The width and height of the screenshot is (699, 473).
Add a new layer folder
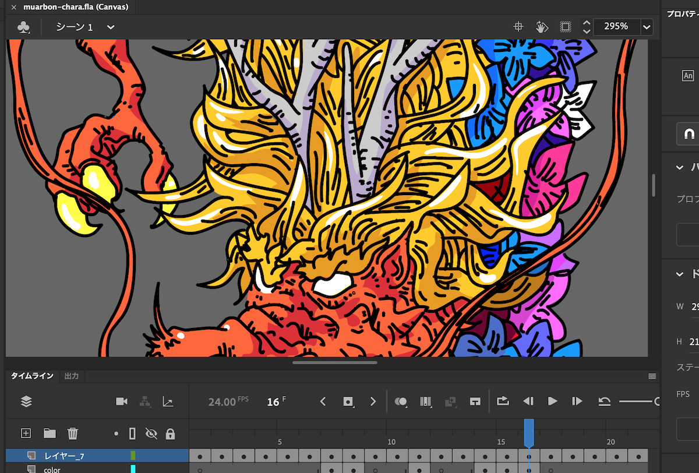(50, 433)
